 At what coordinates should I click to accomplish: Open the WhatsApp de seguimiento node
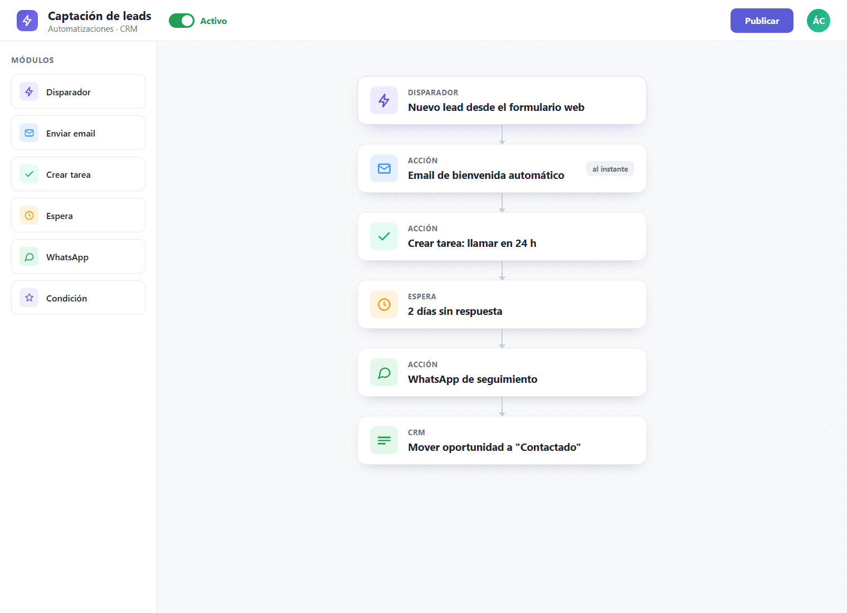(x=502, y=372)
